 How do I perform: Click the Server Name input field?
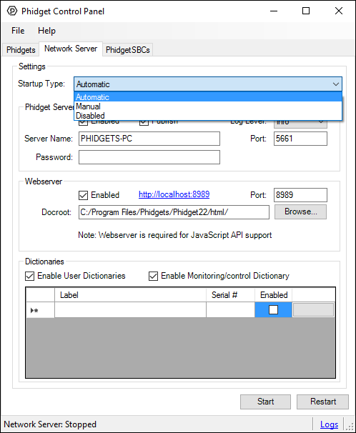(x=149, y=139)
